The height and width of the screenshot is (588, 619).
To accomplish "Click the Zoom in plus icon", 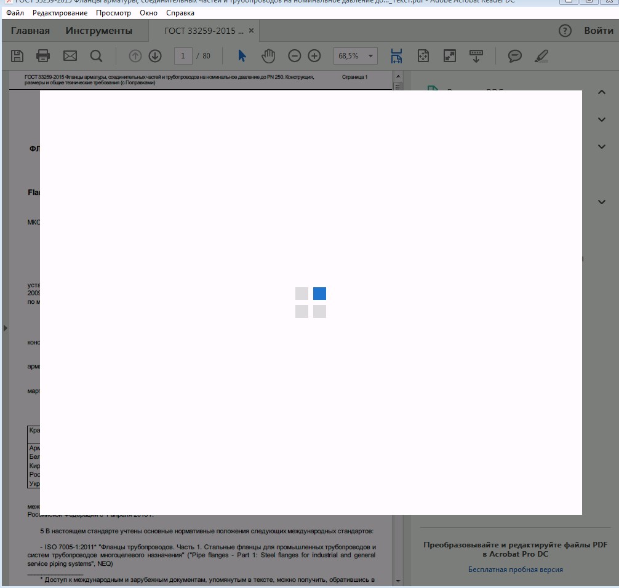I will coord(314,56).
